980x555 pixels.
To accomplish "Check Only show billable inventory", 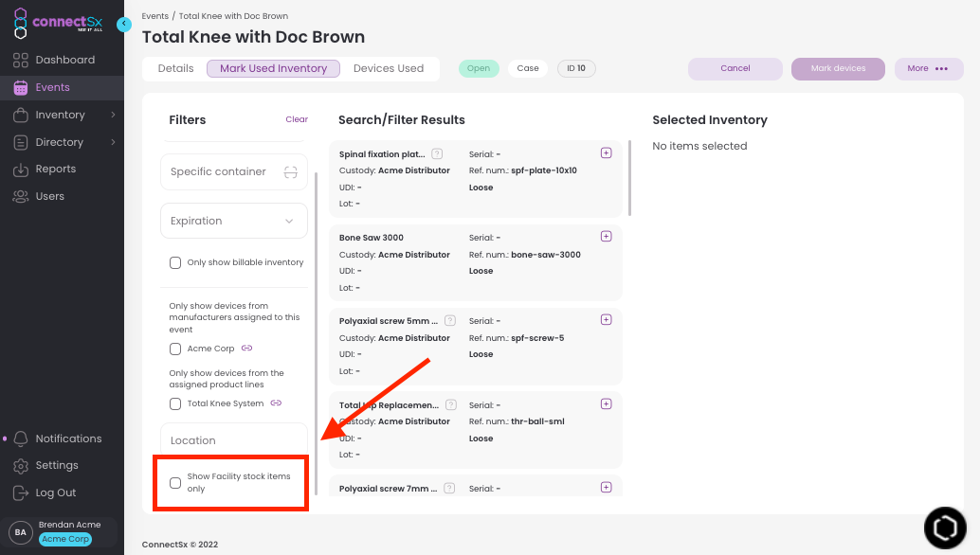I will (x=175, y=262).
